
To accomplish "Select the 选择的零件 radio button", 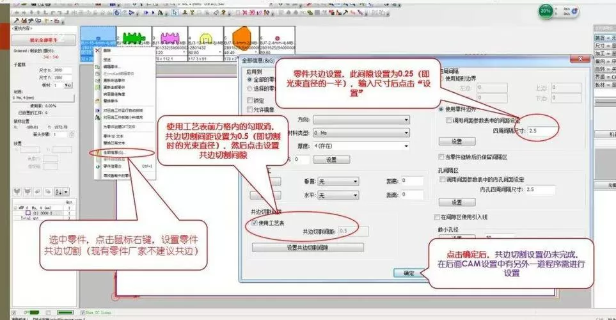I will (x=249, y=88).
